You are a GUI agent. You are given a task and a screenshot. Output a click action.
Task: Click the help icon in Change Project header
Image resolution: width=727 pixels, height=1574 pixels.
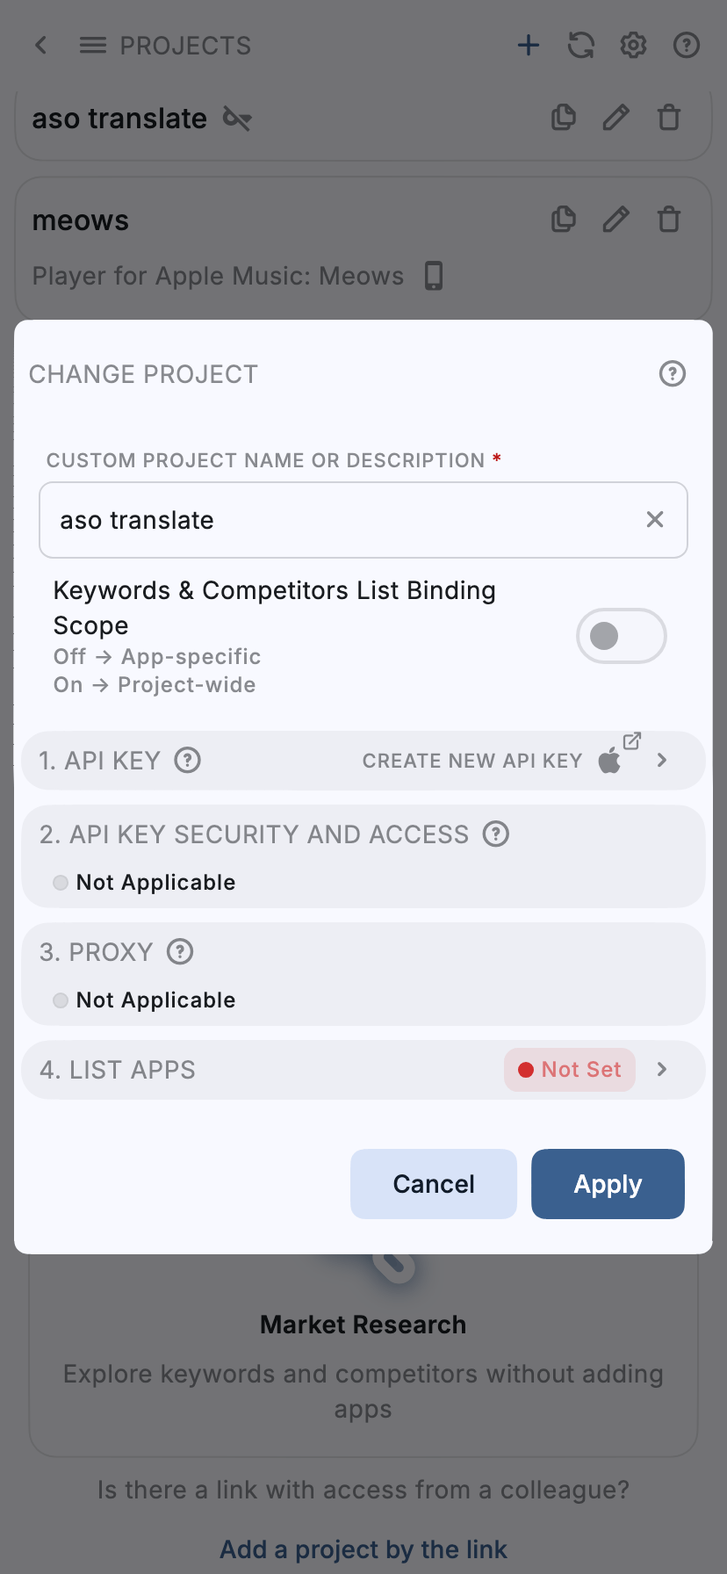click(673, 374)
